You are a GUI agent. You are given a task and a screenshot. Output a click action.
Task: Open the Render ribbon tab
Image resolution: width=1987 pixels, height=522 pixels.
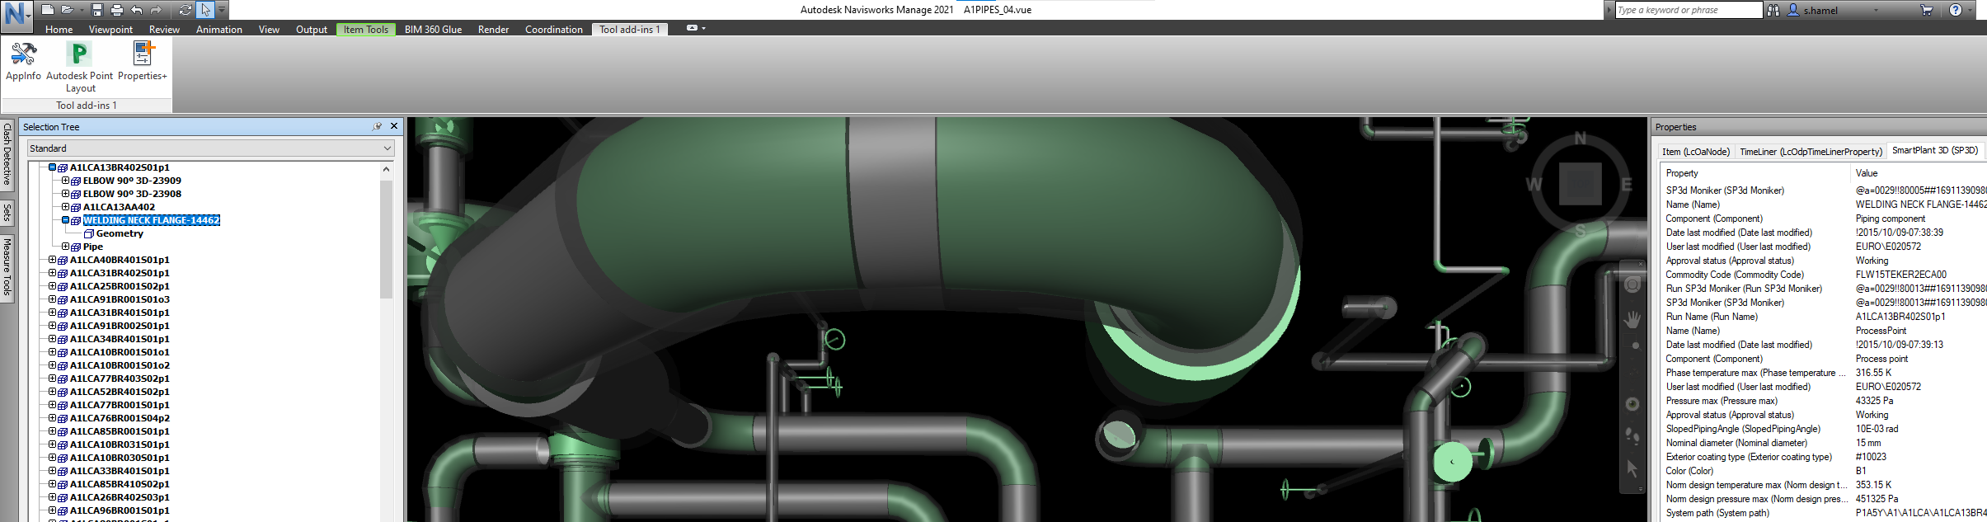[x=493, y=29]
